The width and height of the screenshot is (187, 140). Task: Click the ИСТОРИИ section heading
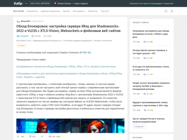(137, 138)
